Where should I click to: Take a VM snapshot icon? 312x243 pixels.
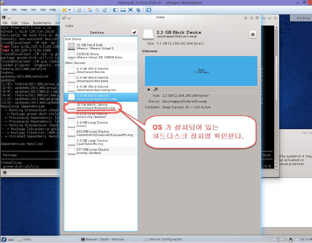coord(90,10)
